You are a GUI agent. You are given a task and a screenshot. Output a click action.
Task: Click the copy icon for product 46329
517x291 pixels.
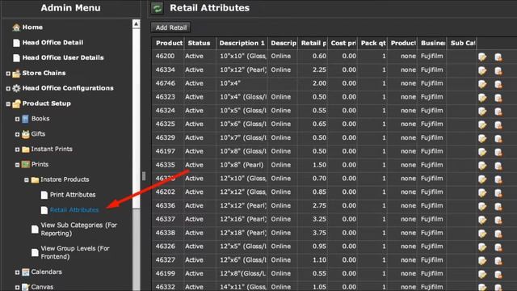point(498,138)
